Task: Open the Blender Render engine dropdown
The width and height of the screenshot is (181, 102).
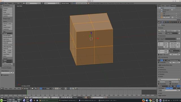Action: (66, 3)
